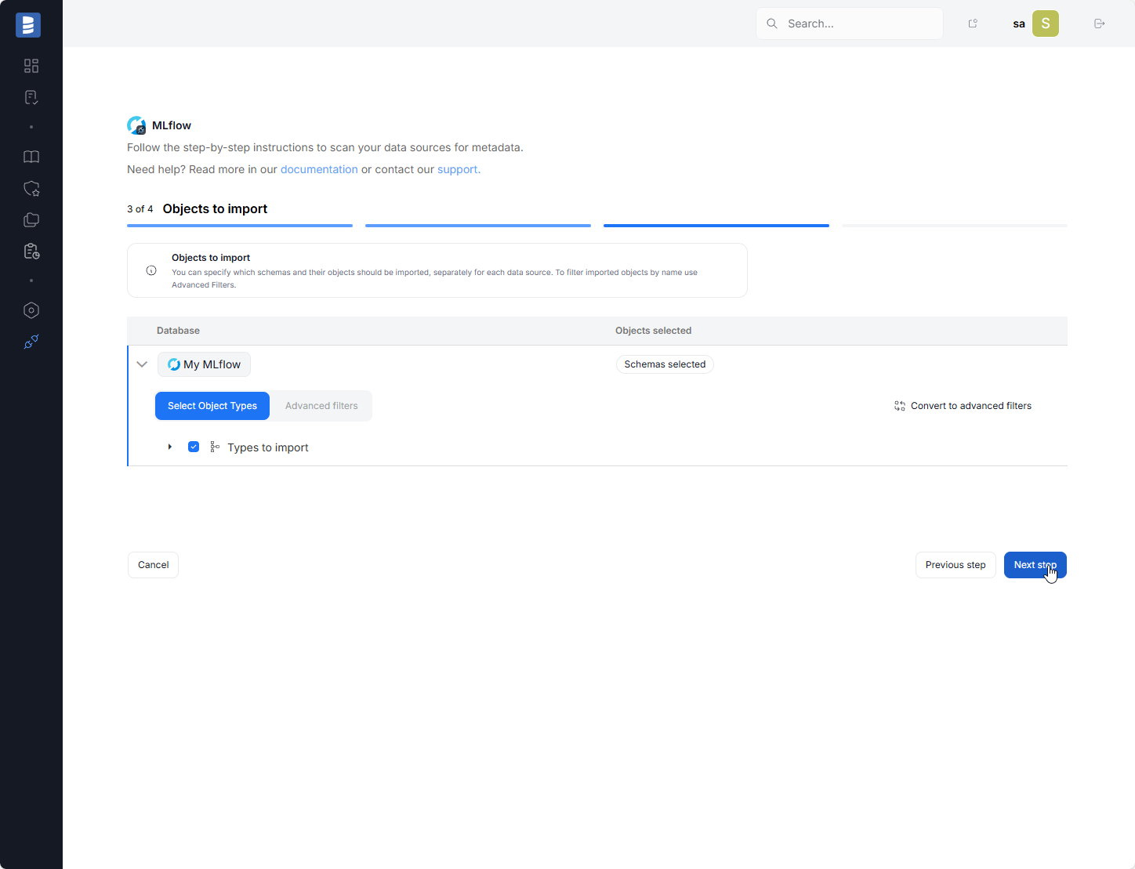Open the documentation link

tap(319, 169)
